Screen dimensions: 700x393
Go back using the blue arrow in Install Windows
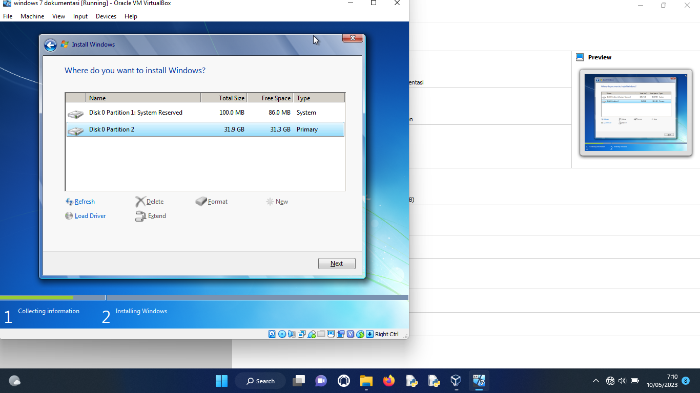tap(50, 45)
